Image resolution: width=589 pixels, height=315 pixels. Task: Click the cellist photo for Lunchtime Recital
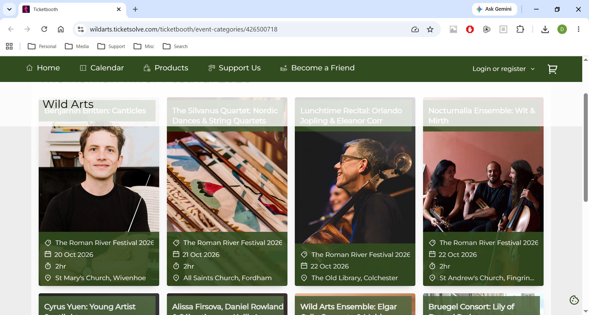[355, 187]
